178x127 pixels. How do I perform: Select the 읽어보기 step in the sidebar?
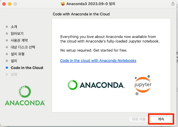pos(17,34)
